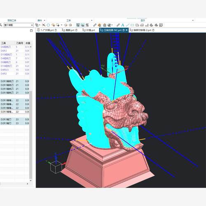Open the assembly filter combo box
Screen dimensions: 206x206
(19, 25)
